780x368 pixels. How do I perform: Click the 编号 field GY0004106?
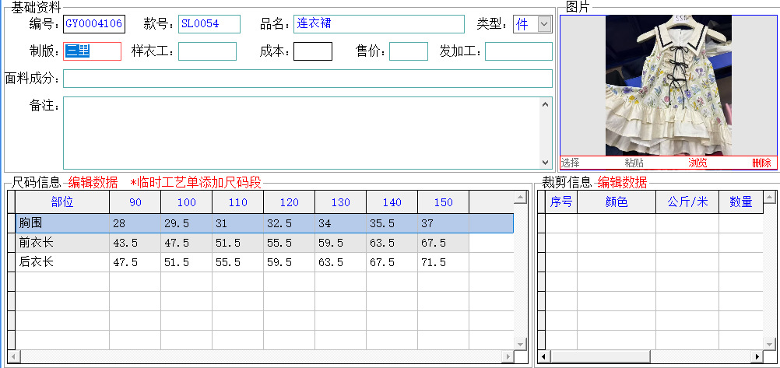[94, 24]
